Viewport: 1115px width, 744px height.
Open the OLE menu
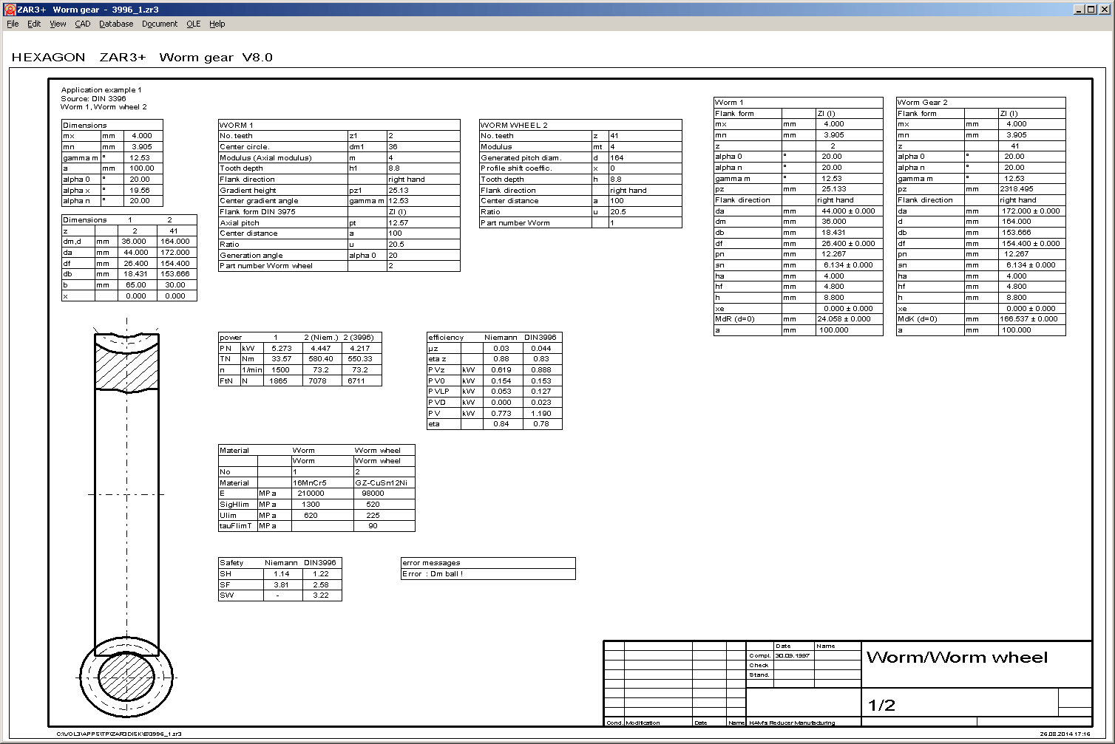tap(193, 24)
